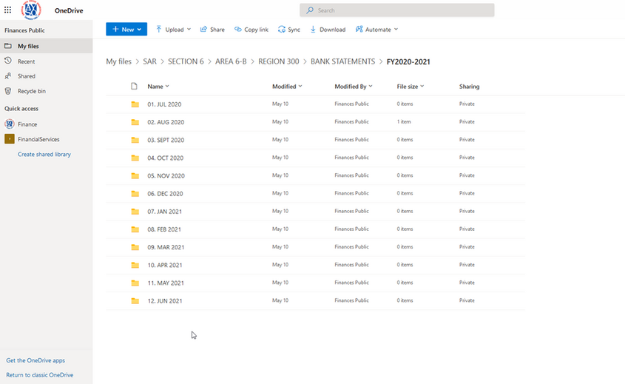The image size is (625, 384).
Task: Click the Share toolbar icon
Action: (x=203, y=30)
